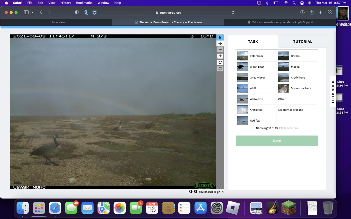351x219 pixels.
Task: Open the File menu
Action: pyautogui.click(x=30, y=3)
